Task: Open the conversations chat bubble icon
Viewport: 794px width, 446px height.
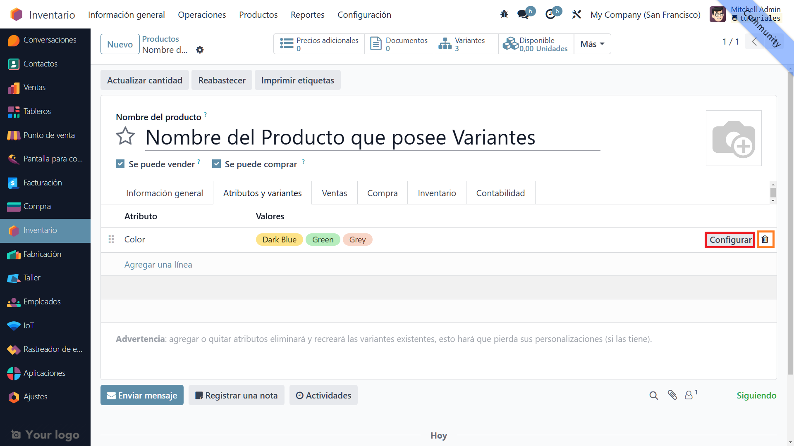Action: coord(523,14)
